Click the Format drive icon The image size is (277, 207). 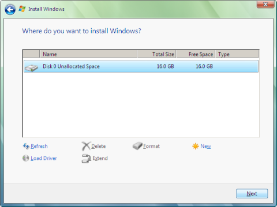(x=137, y=146)
